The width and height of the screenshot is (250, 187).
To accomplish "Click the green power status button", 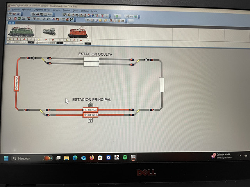I will tap(117, 16).
